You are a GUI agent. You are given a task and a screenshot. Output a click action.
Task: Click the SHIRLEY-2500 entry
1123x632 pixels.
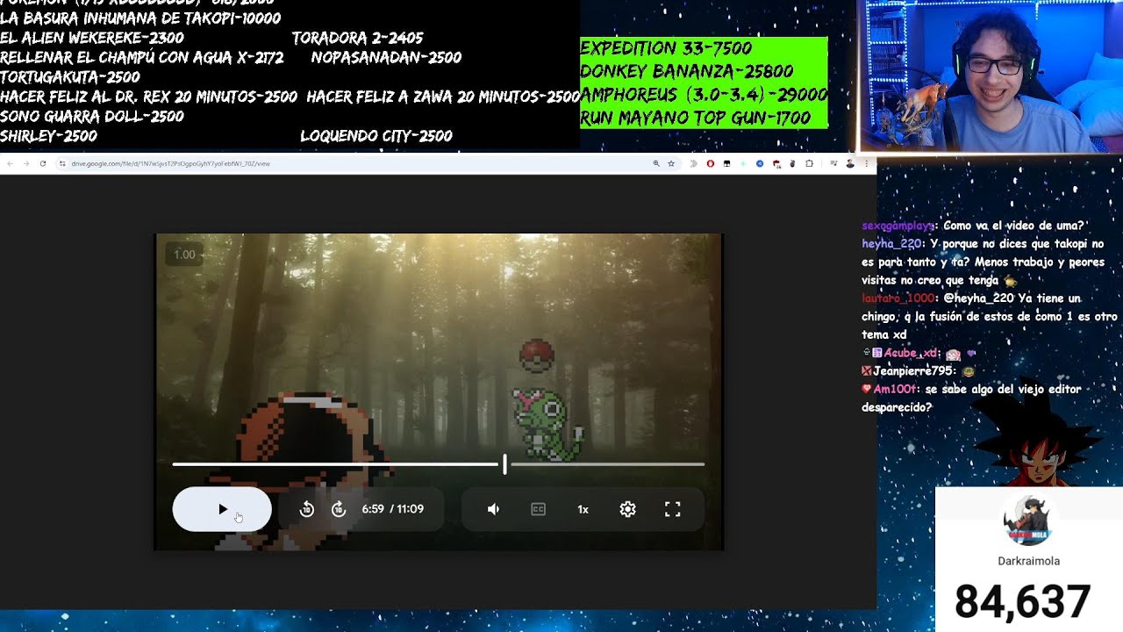coord(48,136)
